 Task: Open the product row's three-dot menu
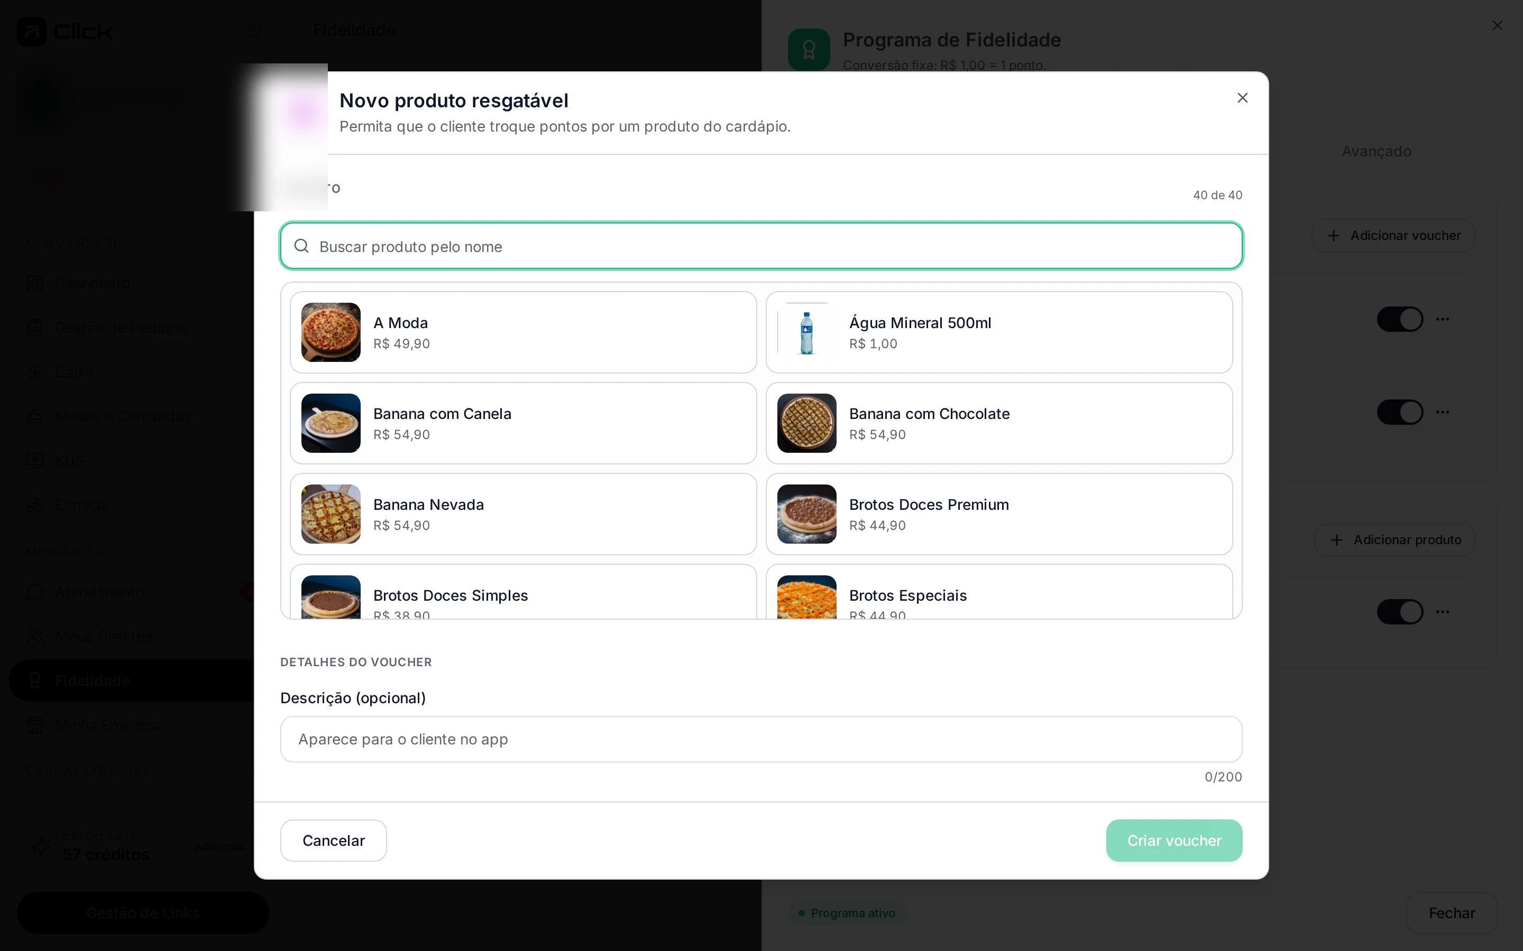(1443, 611)
